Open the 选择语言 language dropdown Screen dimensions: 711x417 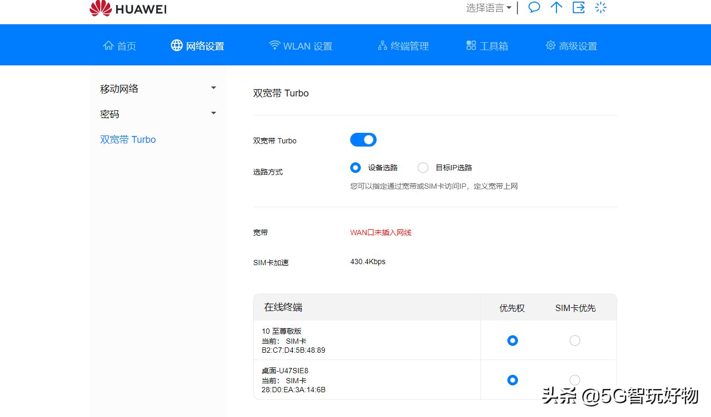[x=488, y=8]
